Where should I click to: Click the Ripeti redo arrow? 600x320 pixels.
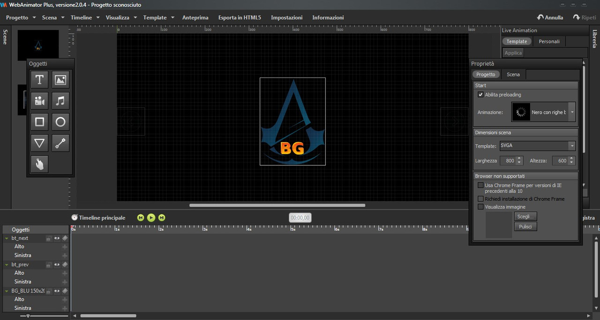[577, 17]
